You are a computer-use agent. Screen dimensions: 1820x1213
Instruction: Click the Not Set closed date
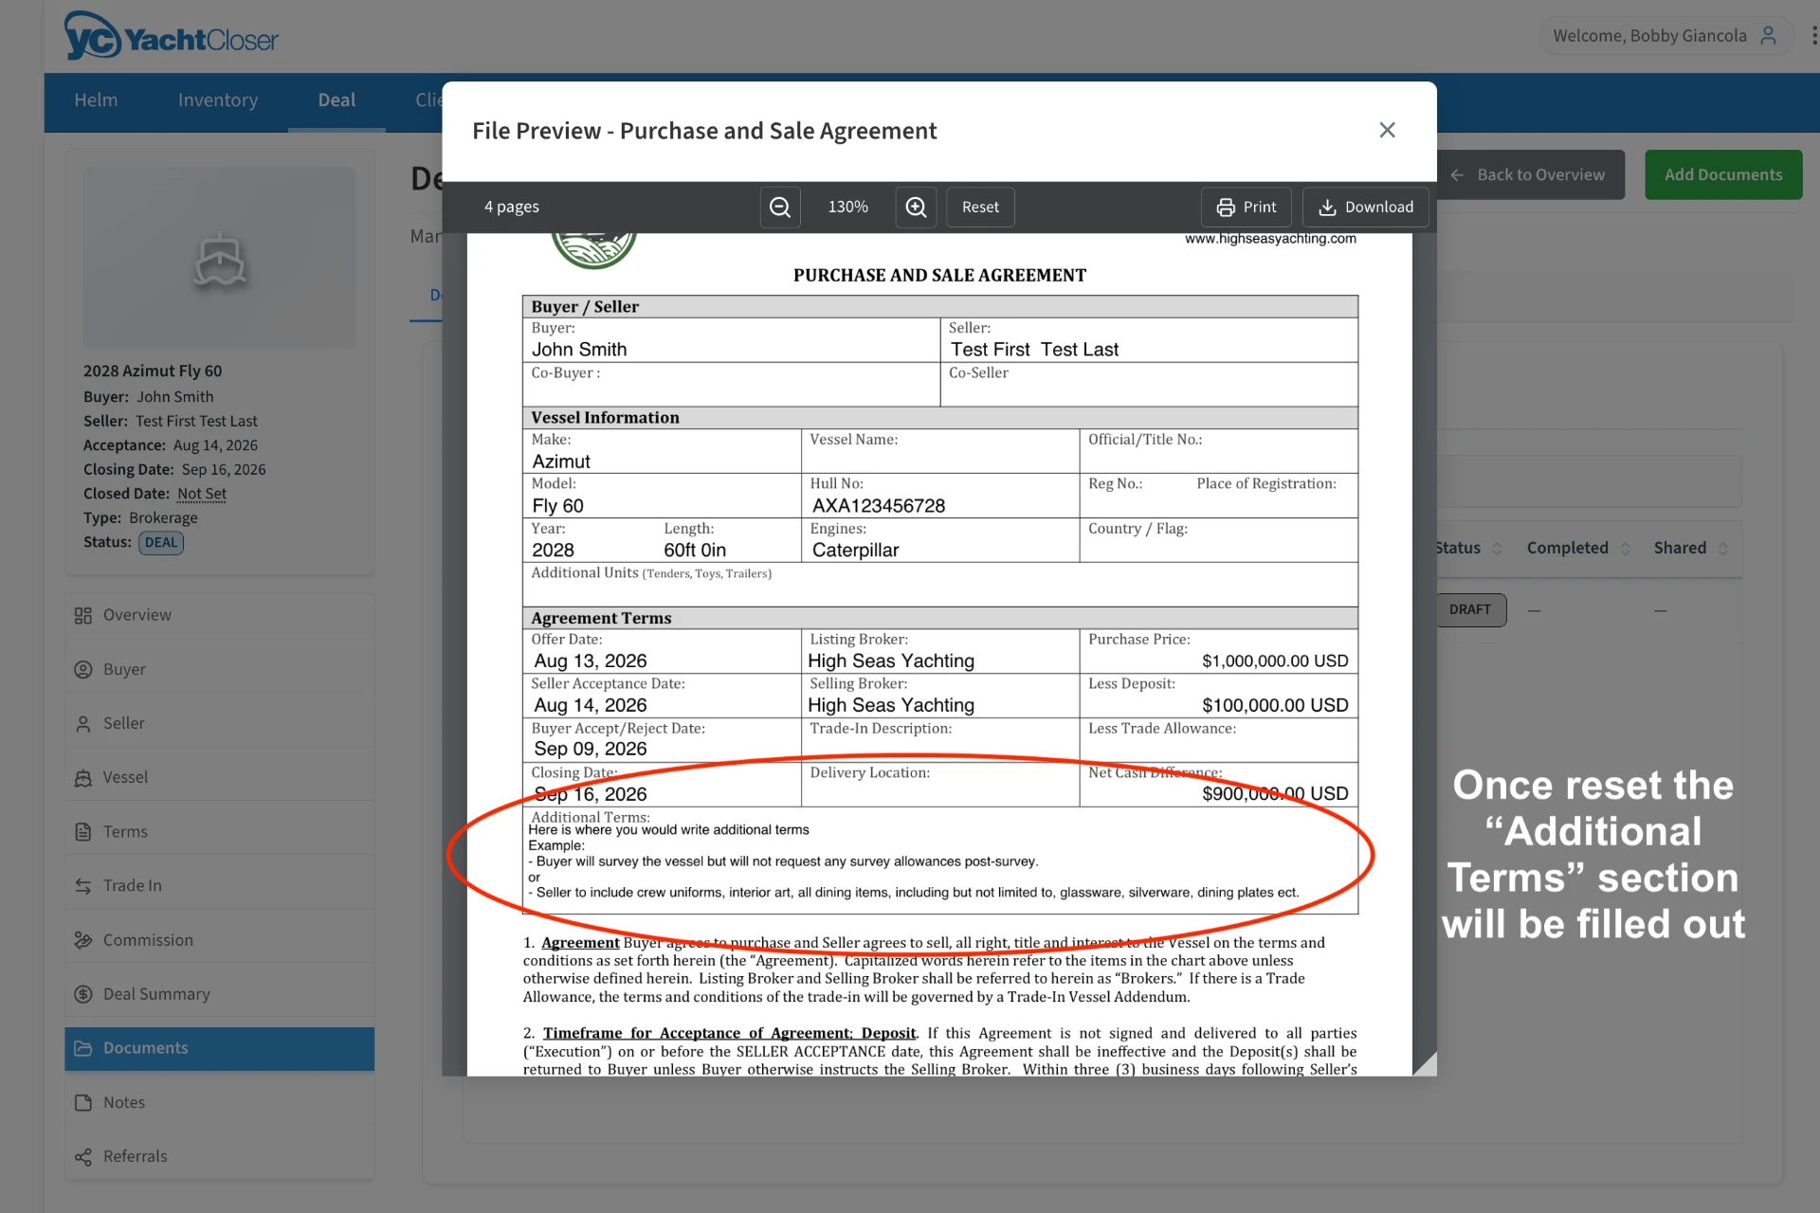tap(202, 494)
